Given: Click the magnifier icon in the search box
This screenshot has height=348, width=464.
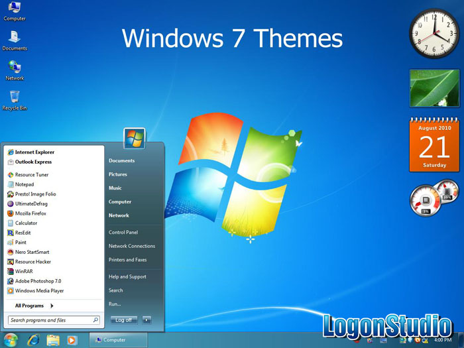Looking at the screenshot, I should click(x=95, y=320).
